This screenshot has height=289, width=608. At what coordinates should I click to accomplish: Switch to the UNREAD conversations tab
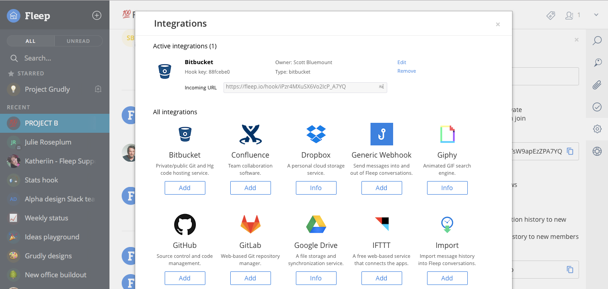point(78,41)
